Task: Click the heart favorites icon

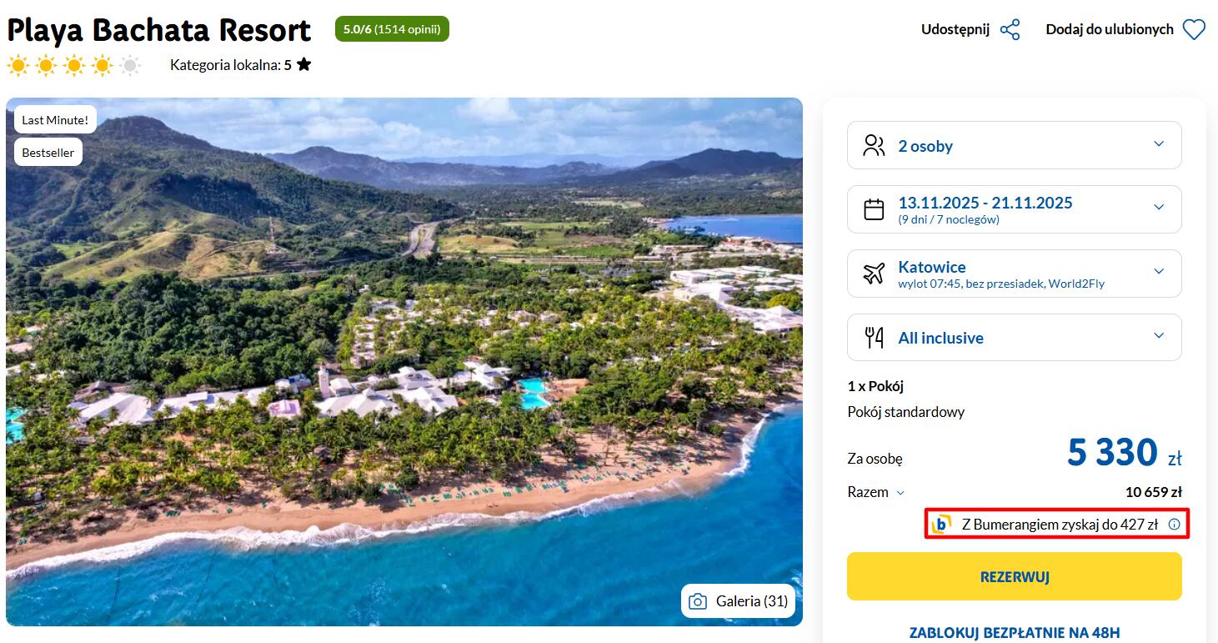Action: point(1194,30)
